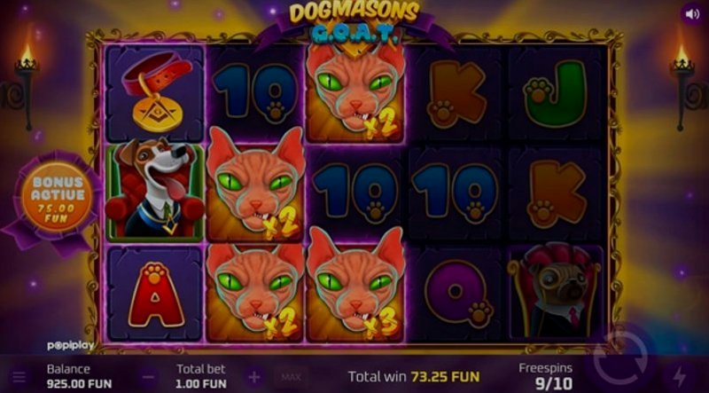Click the Freespins 9/10 counter
Viewport: 709px width, 393px height.
(546, 376)
